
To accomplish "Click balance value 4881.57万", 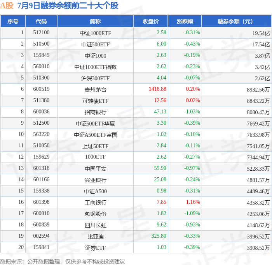I will point(258,180).
